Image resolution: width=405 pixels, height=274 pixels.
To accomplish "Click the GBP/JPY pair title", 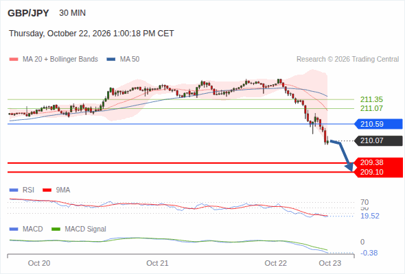I will click(28, 13).
